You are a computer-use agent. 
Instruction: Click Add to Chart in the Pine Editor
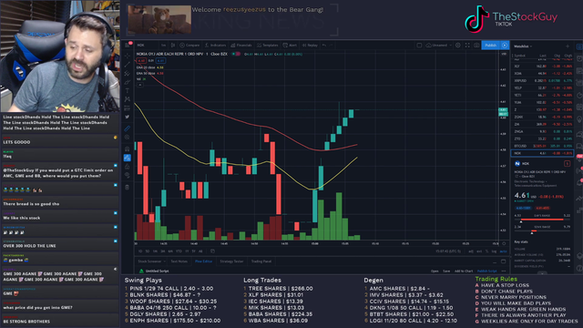[x=464, y=272]
